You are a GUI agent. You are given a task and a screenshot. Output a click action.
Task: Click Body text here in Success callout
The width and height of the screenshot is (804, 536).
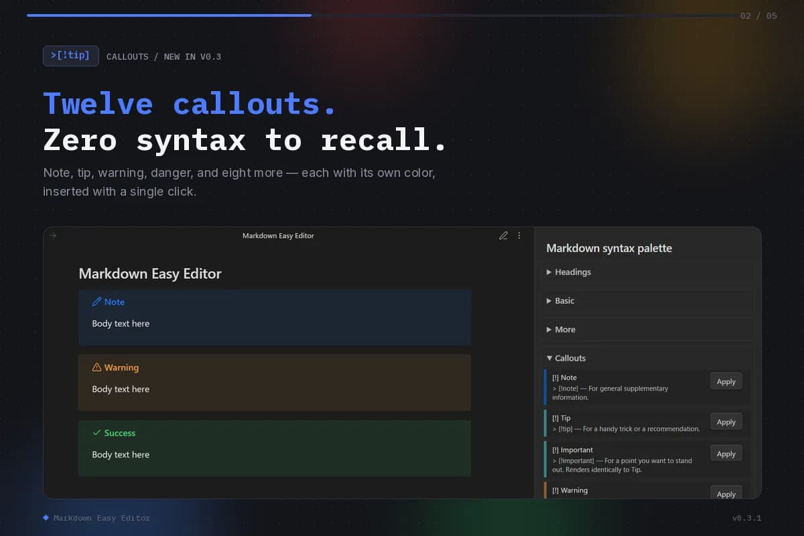pos(121,455)
